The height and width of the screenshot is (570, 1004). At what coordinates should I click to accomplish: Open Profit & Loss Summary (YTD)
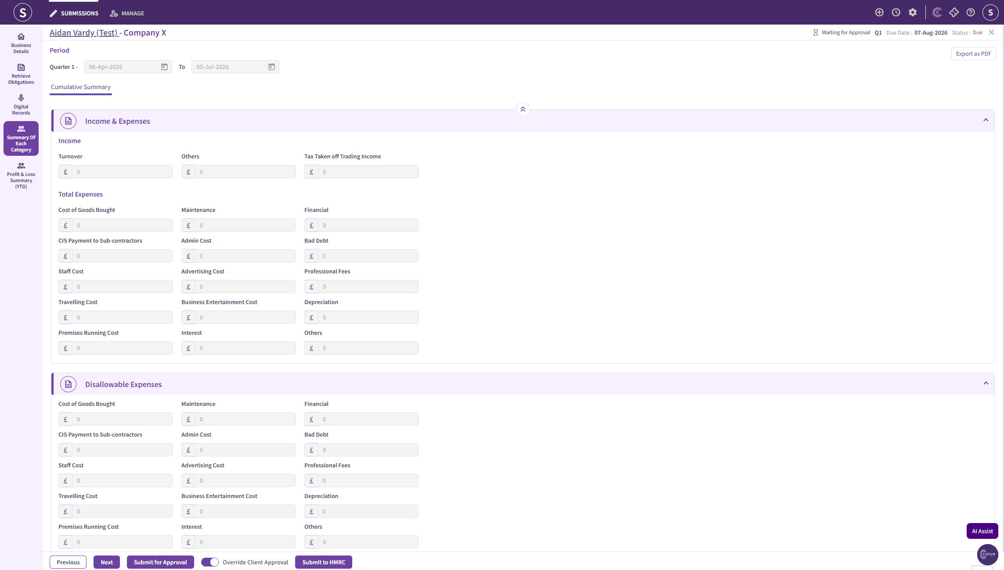[x=21, y=175]
